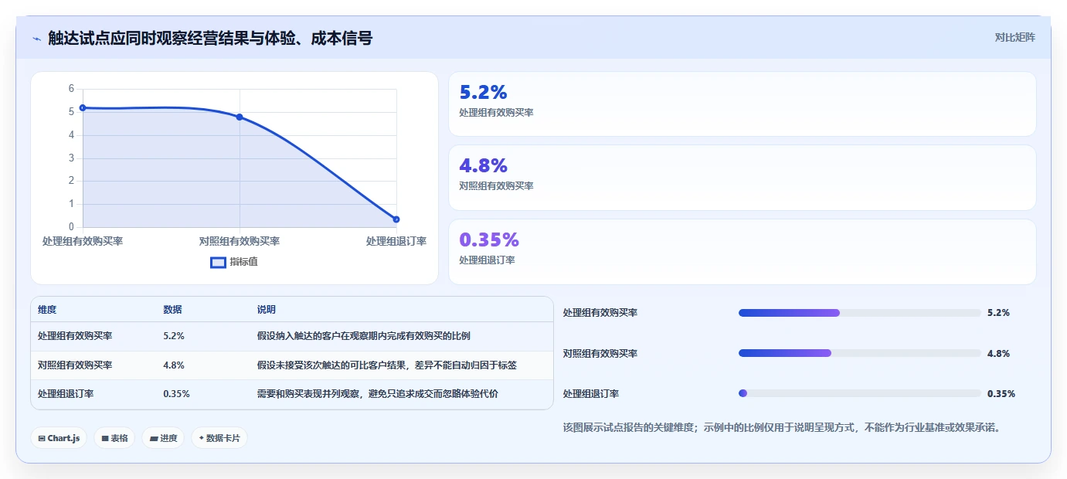
Task: Select the 4.8% data card
Action: coord(742,178)
